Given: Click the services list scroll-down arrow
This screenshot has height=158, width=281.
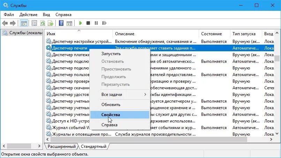Looking at the screenshot, I should [x=277, y=134].
